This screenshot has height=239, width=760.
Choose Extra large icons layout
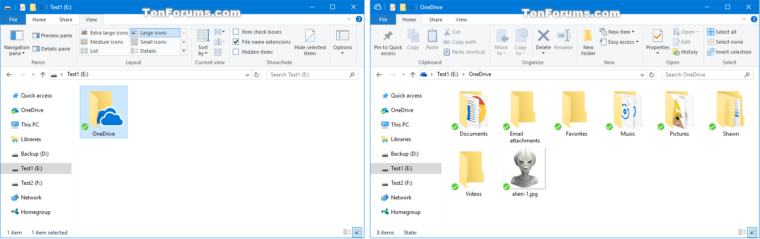click(x=105, y=33)
